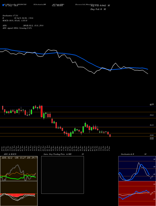Click the 'SI 14/5: 52.56 / 55.6' value
The image size is (156, 206).
click(24, 18)
